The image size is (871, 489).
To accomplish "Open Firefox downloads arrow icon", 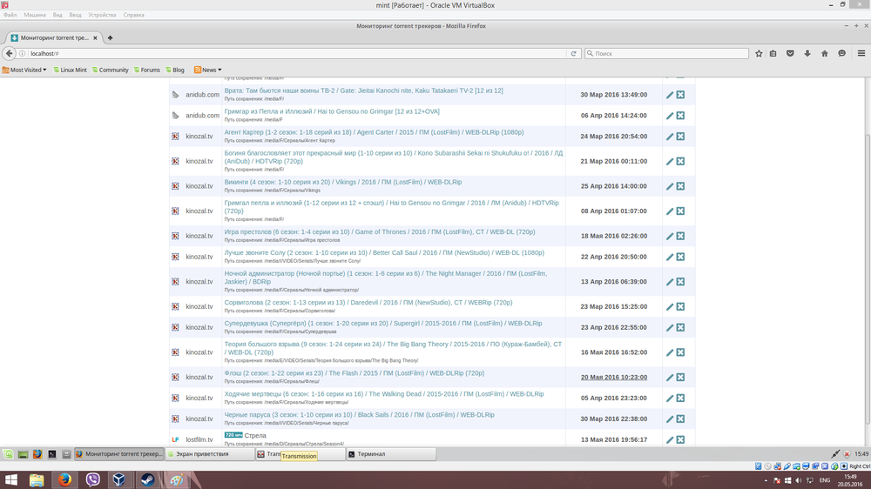I will coord(807,53).
